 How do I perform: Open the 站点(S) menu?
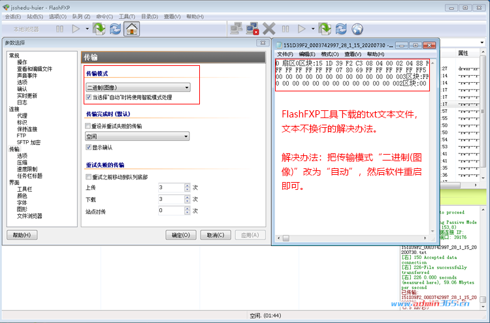[x=35, y=16]
